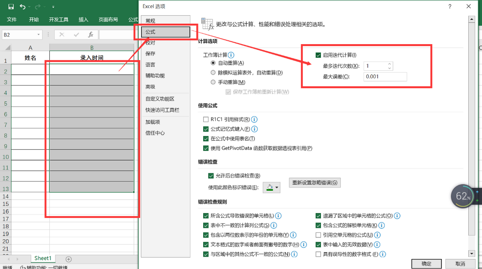Select 辅助功能 in options sidebar
This screenshot has height=269, width=482.
point(166,75)
